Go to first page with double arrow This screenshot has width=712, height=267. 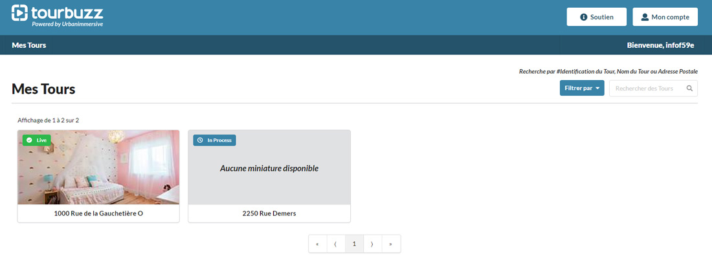(x=317, y=244)
